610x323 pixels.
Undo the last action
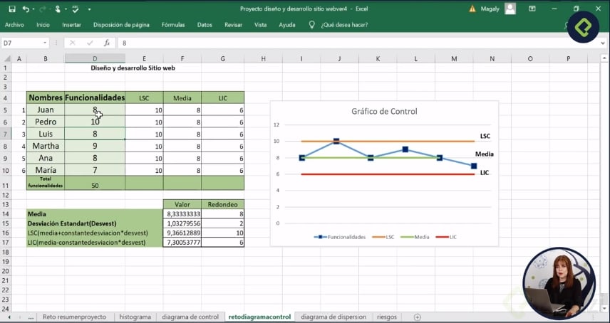tap(25, 9)
